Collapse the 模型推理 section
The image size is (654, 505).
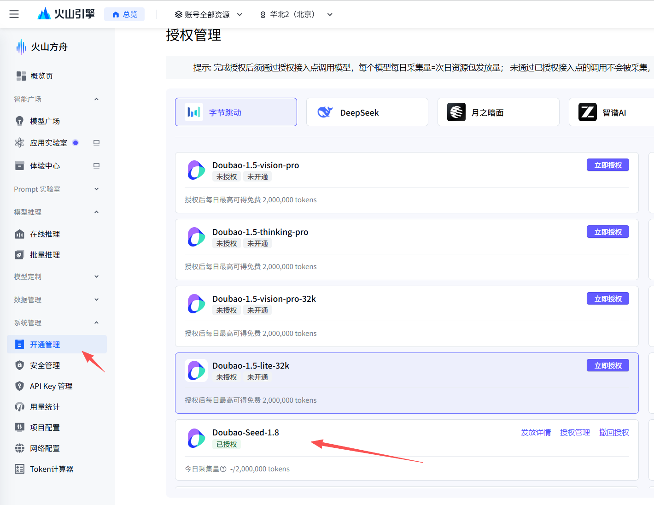(x=96, y=212)
